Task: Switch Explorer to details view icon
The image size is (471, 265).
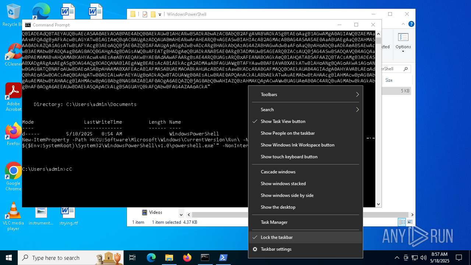Action: [x=402, y=222]
